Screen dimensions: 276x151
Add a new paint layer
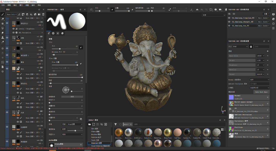point(27,14)
